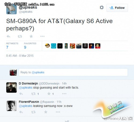Follow the @upleaks account
The height and width of the screenshot is (122, 134).
pos(117,8)
